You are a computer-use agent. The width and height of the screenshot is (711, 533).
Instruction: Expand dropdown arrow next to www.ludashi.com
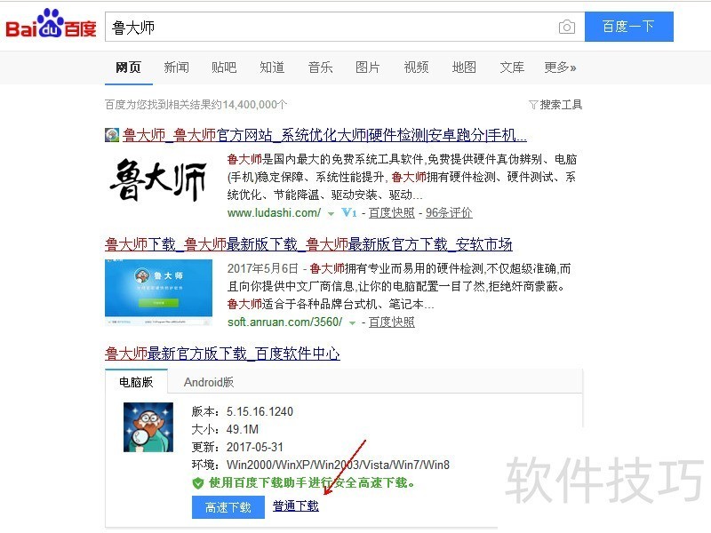pyautogui.click(x=331, y=213)
